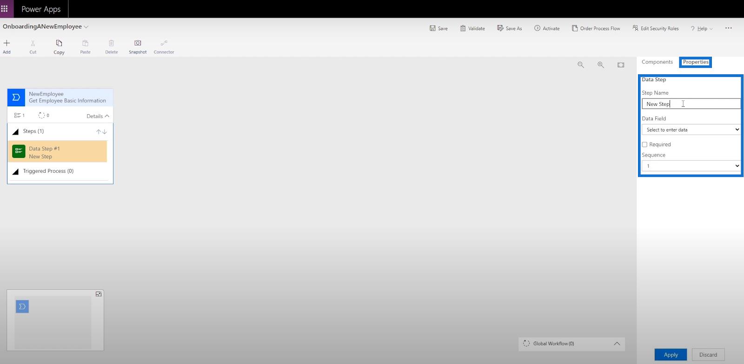Viewport: 744px width, 364px height.
Task: Open Order Process Flow
Action: pos(596,28)
